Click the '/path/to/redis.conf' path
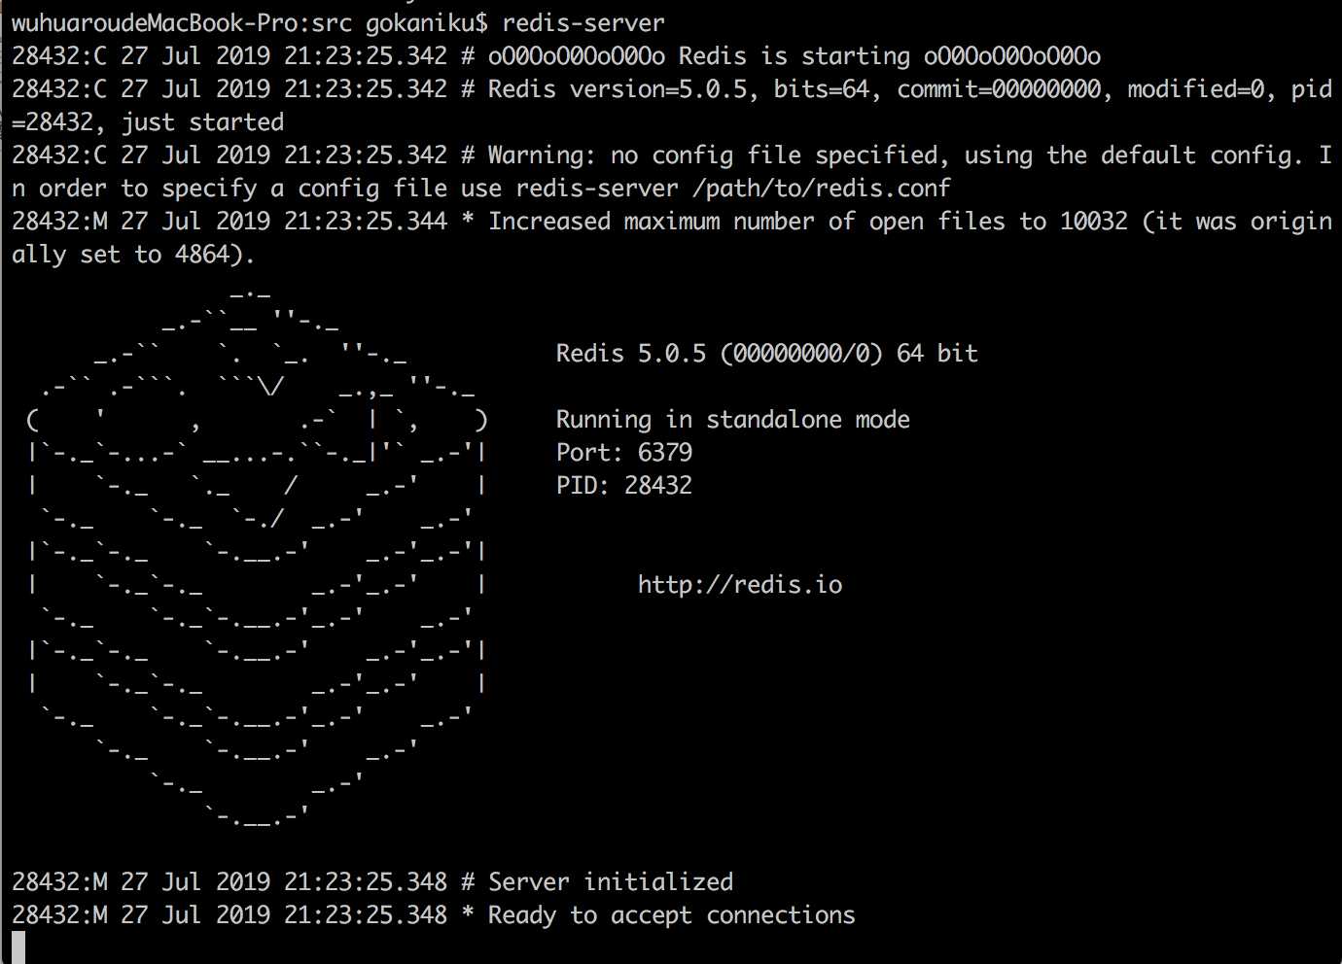The width and height of the screenshot is (1342, 964). 822,188
